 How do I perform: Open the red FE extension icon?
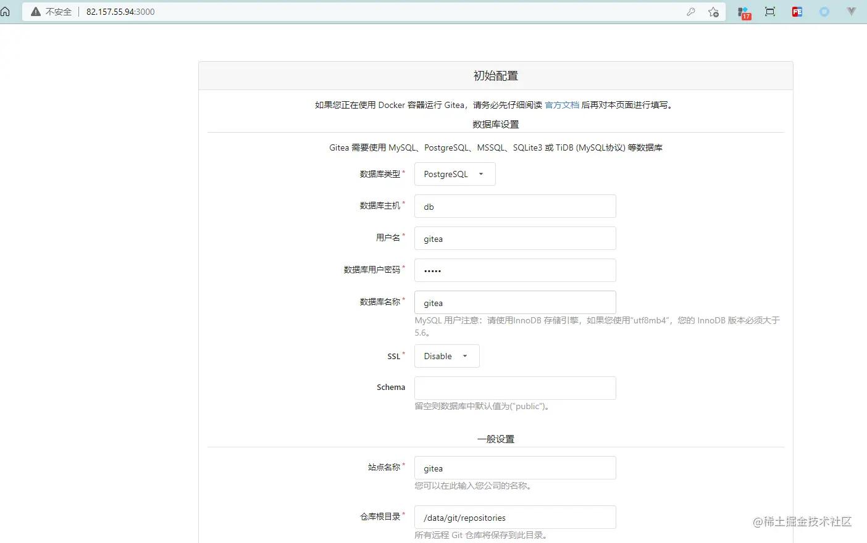797,12
